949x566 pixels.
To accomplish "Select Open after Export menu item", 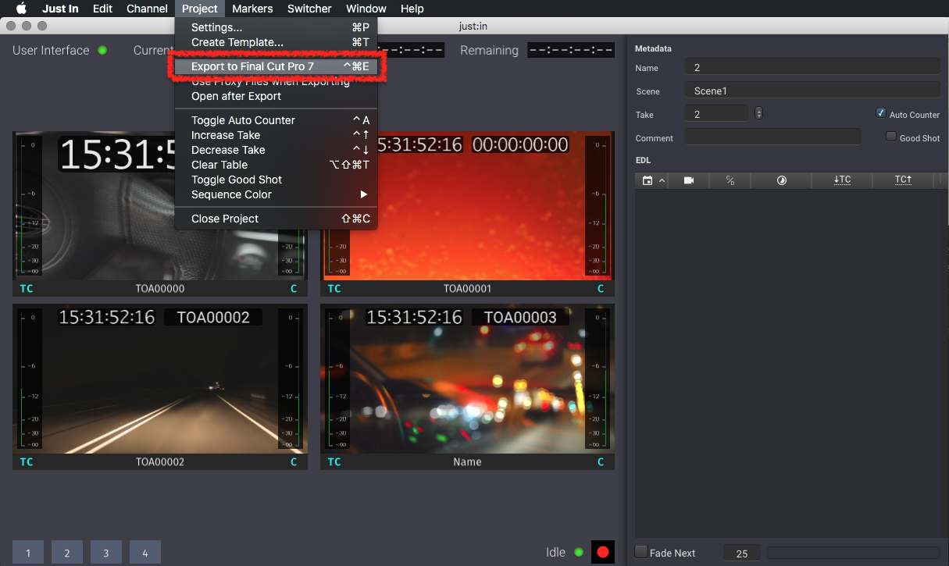I will 276,96.
